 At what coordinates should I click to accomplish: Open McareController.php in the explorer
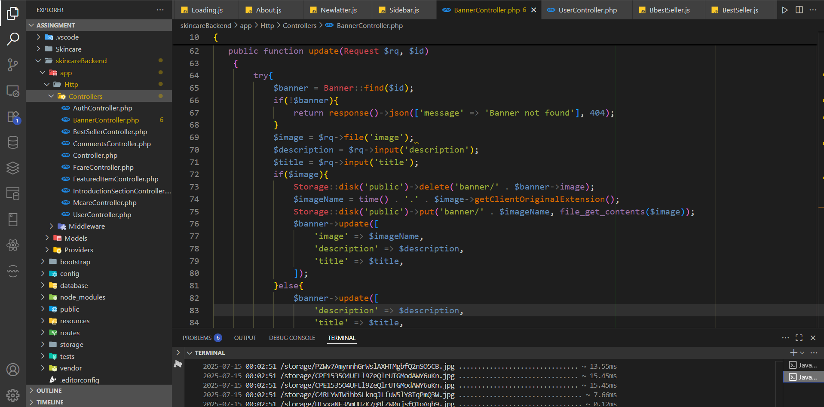[x=99, y=202]
